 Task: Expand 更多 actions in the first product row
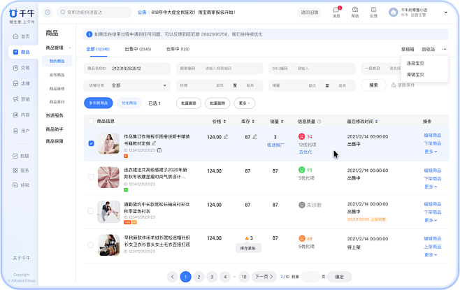tap(431, 151)
